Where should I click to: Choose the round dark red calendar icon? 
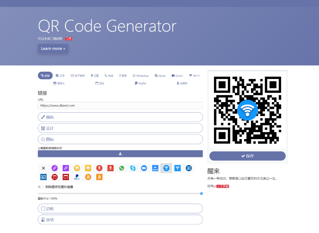pyautogui.click(x=54, y=177)
